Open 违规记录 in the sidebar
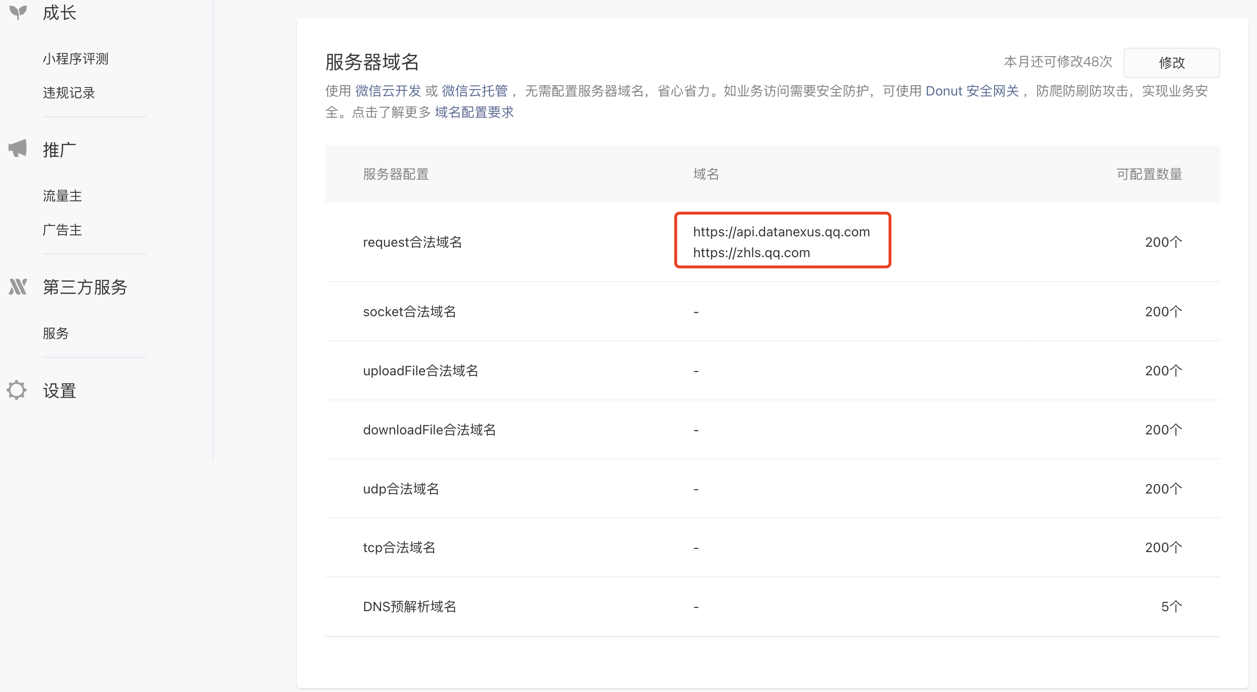 point(69,93)
